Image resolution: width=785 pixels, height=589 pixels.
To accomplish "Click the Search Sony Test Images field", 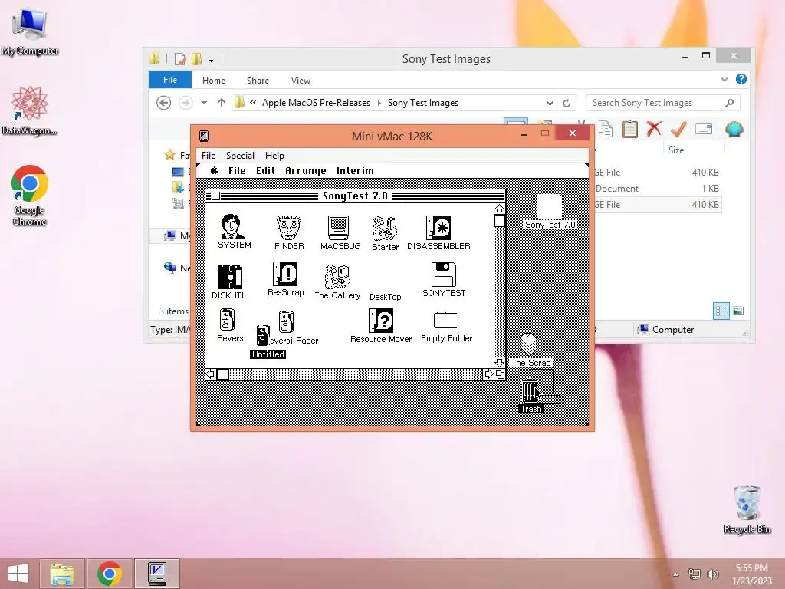I will click(x=662, y=103).
